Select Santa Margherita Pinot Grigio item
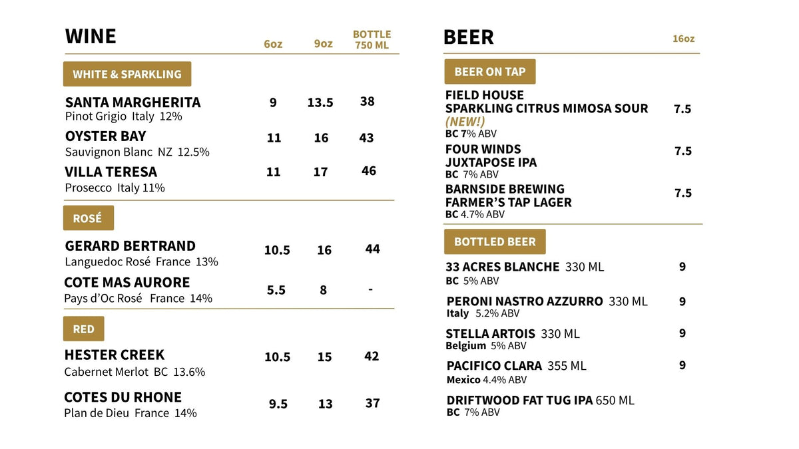The width and height of the screenshot is (799, 449). click(x=133, y=108)
